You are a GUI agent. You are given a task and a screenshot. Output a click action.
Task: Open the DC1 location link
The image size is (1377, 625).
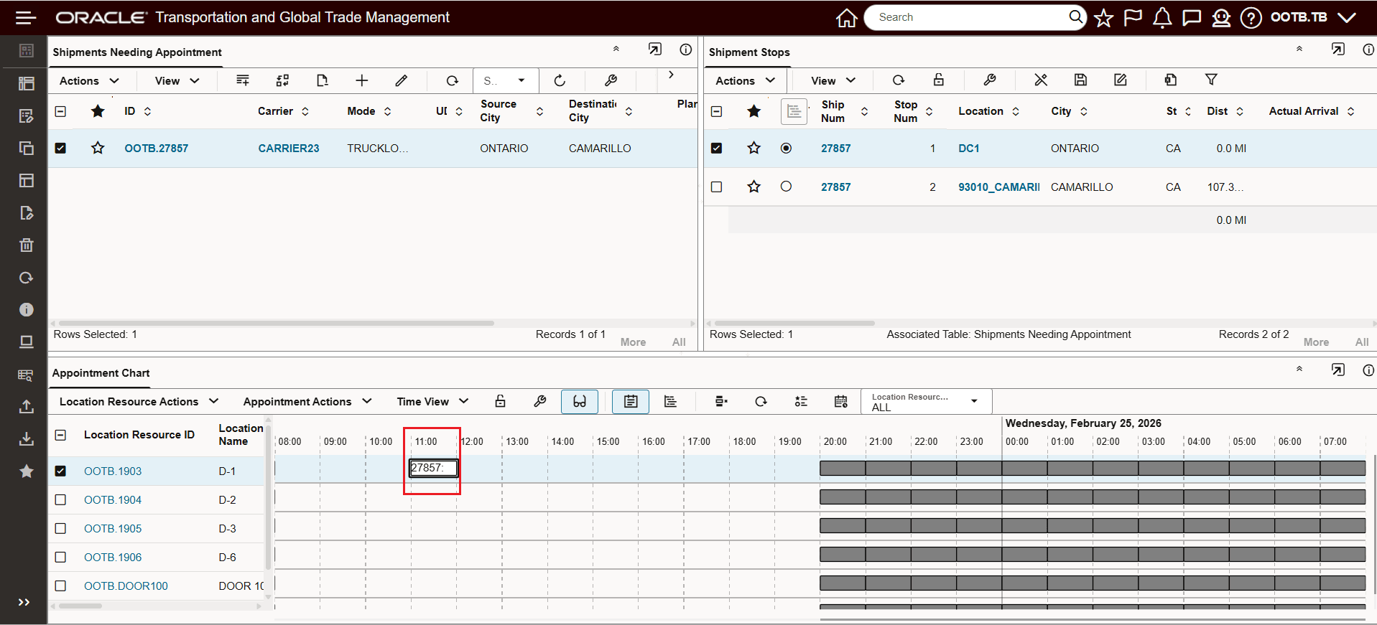[968, 148]
